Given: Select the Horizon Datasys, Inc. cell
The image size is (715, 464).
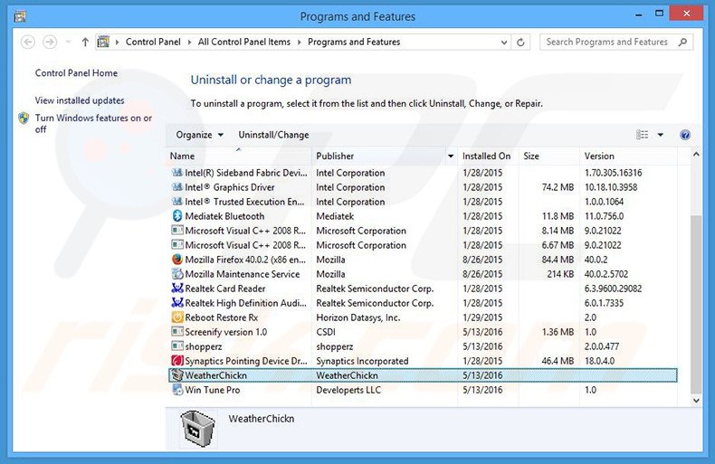Looking at the screenshot, I should tap(358, 317).
